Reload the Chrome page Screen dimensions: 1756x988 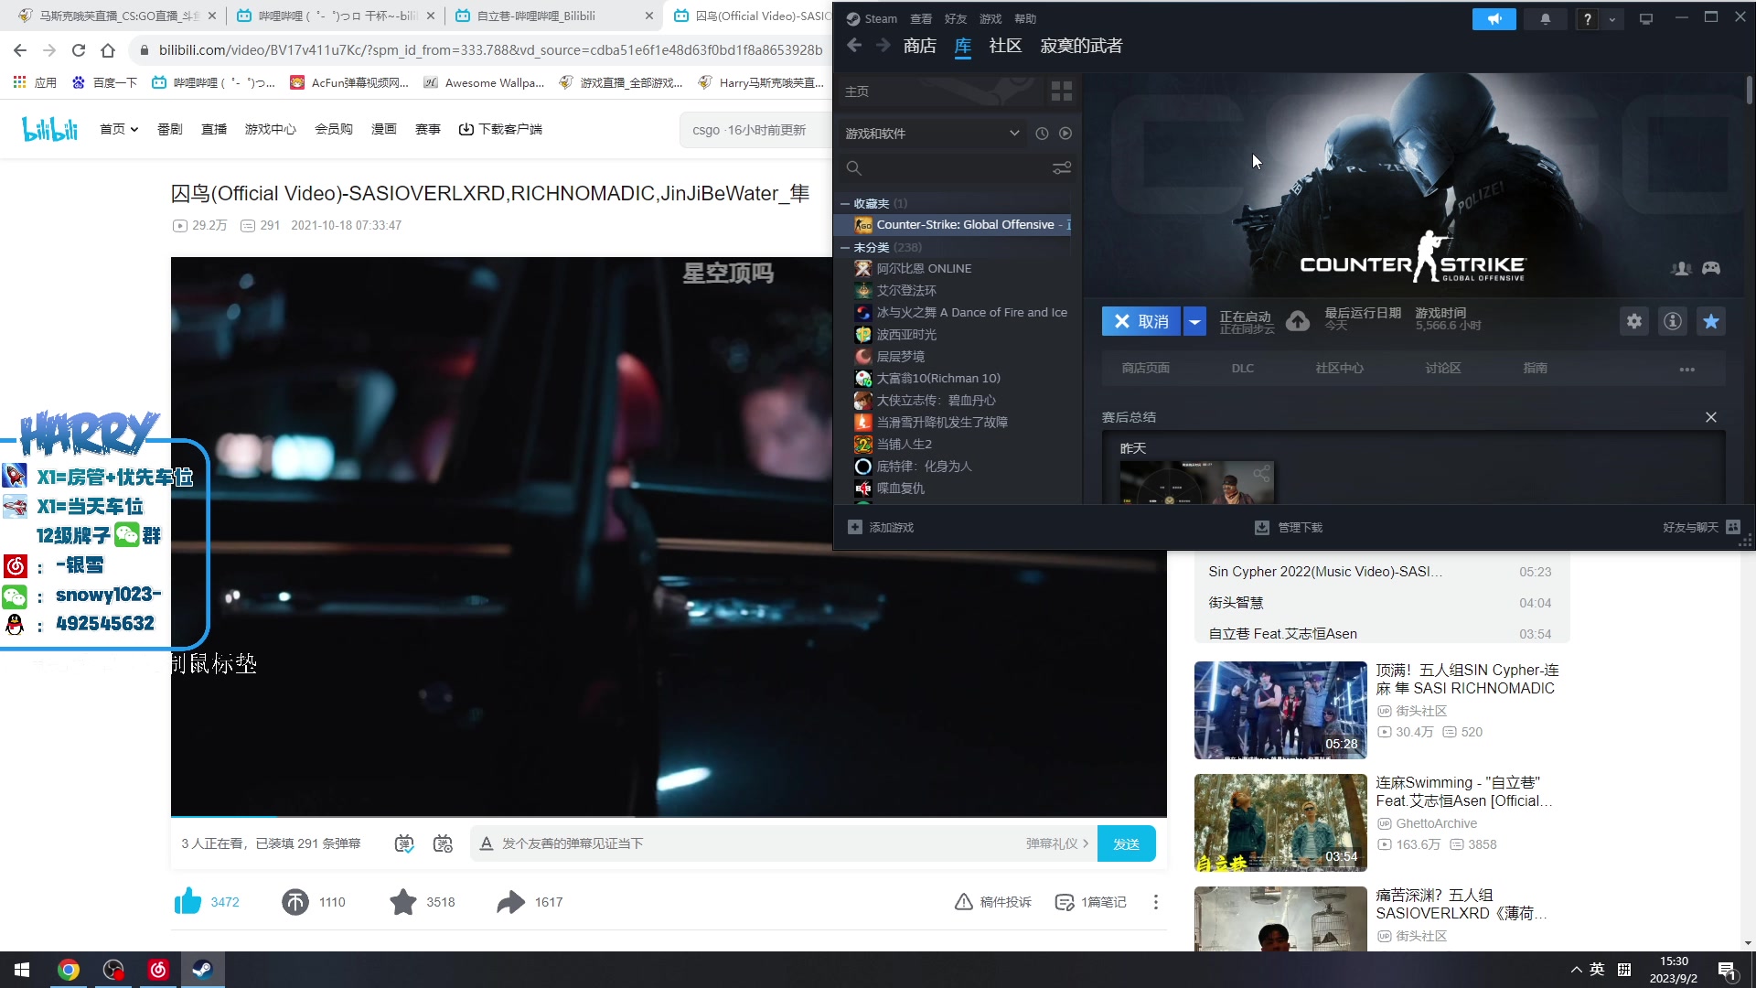[79, 50]
